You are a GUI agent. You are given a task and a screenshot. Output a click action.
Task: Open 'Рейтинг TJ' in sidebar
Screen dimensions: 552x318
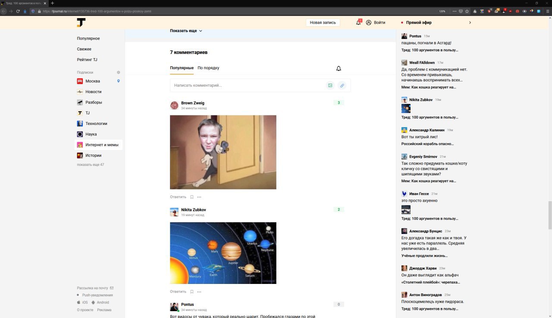(87, 60)
